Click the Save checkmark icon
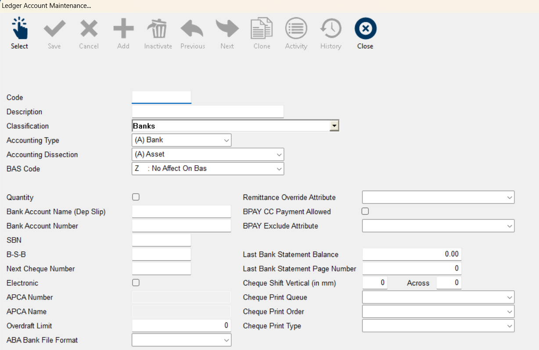 pyautogui.click(x=54, y=29)
